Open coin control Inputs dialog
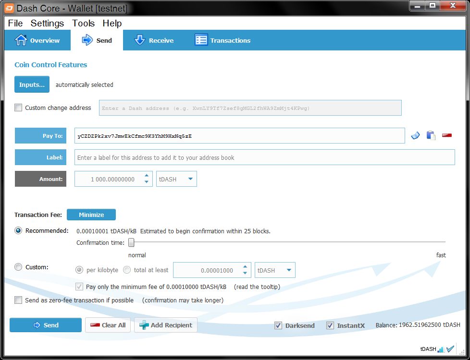This screenshot has height=360, width=470. coord(32,84)
